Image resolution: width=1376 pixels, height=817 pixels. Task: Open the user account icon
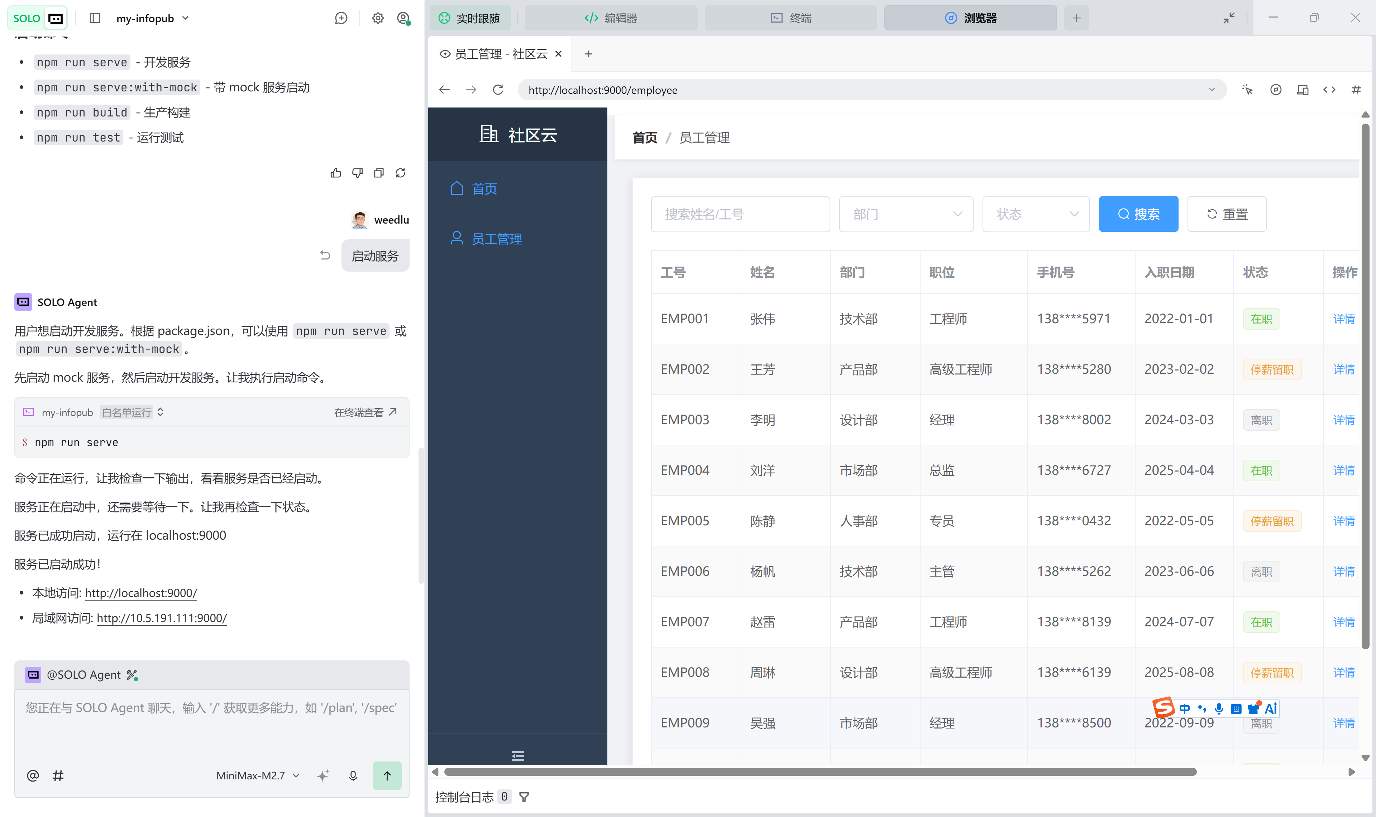point(403,18)
